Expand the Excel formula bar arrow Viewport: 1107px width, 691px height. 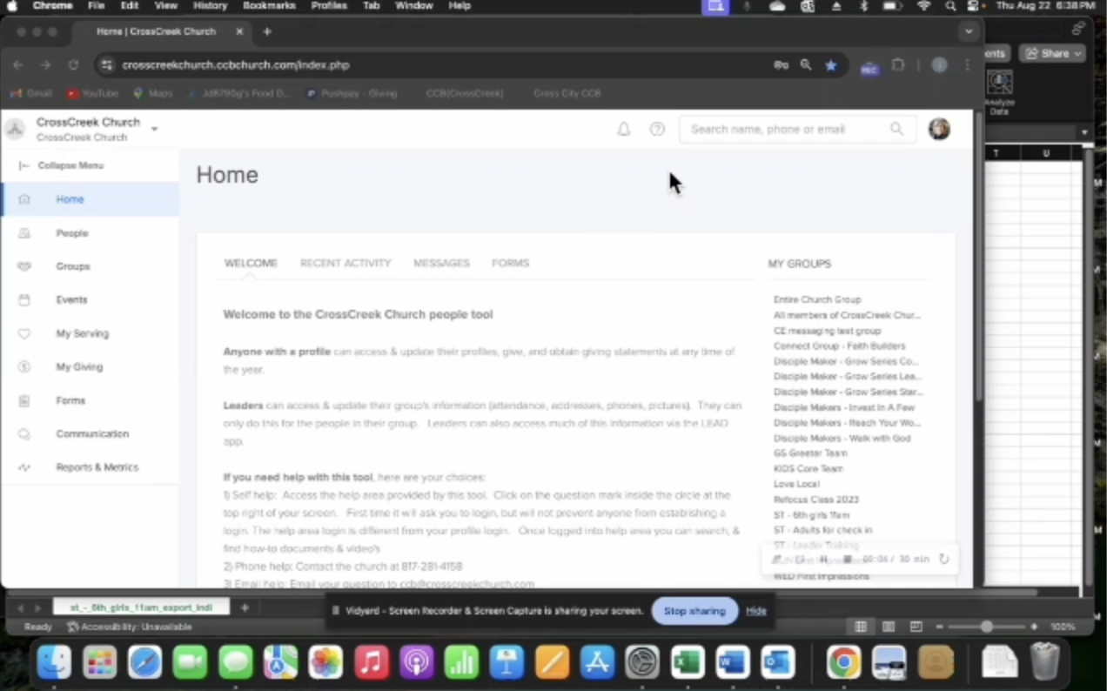click(1084, 132)
